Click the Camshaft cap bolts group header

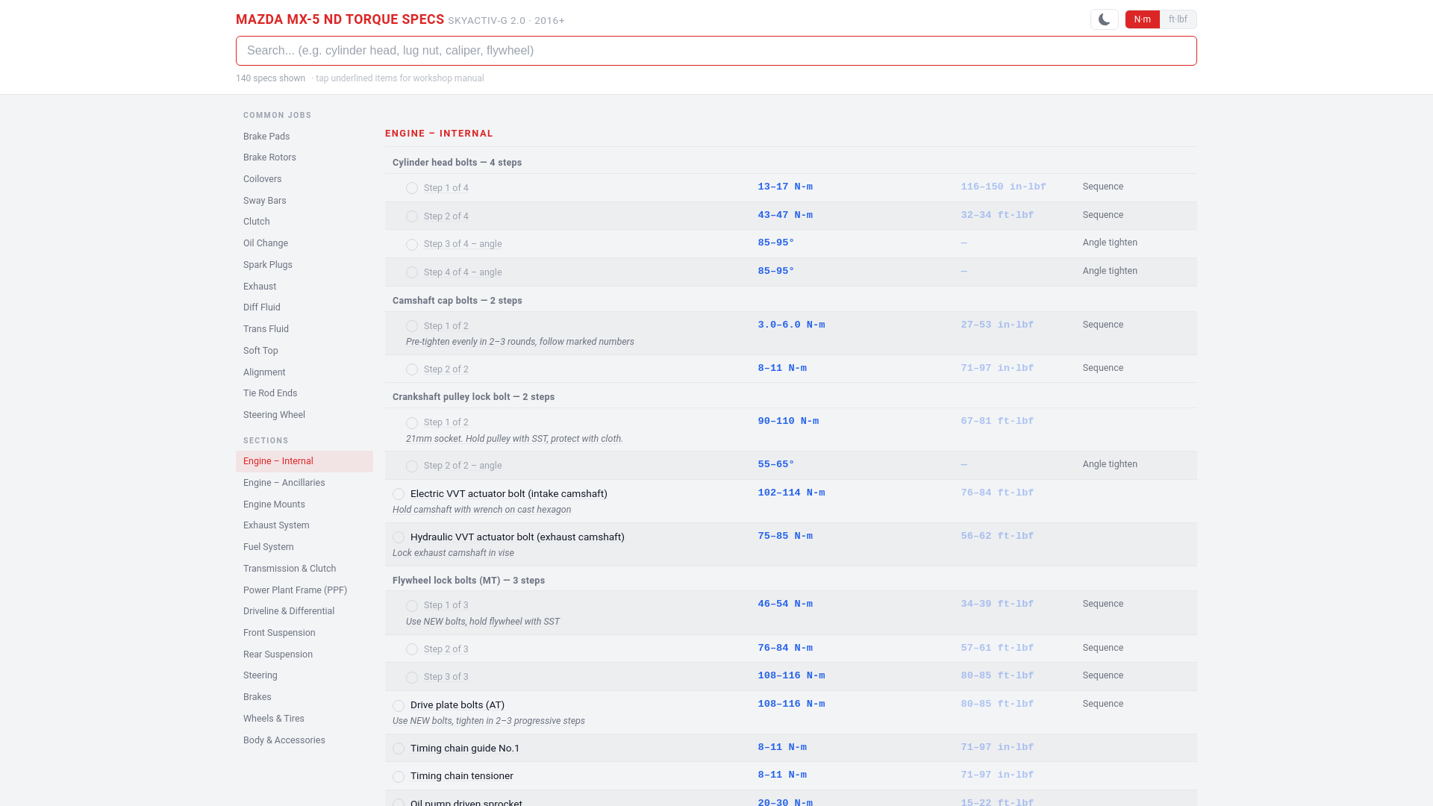(x=791, y=301)
